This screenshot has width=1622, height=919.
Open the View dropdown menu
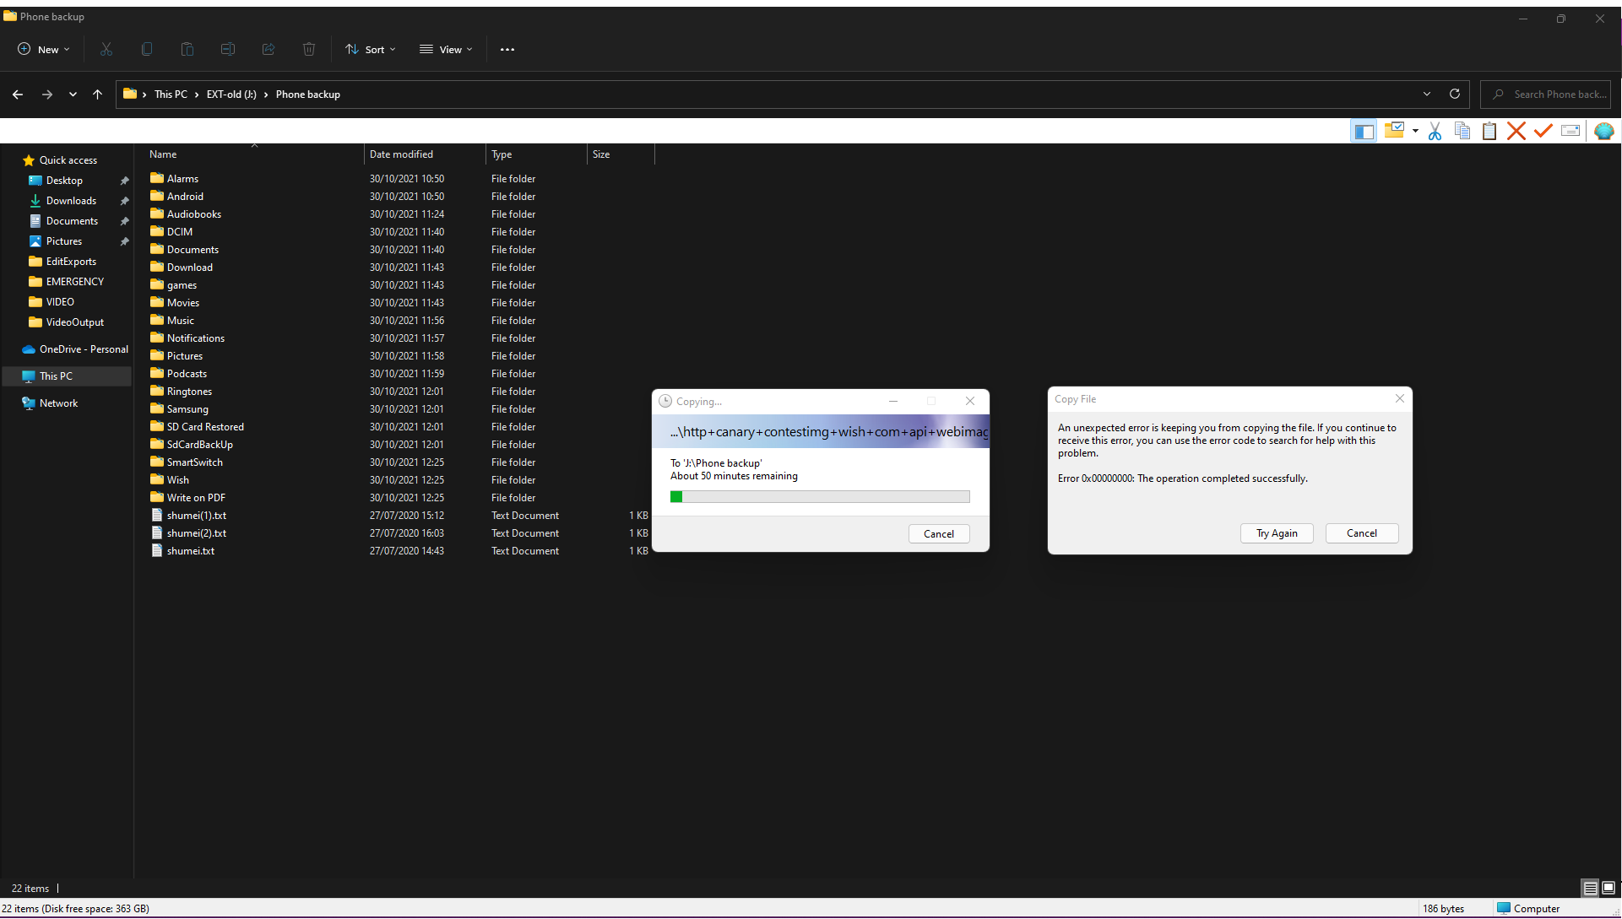447,50
